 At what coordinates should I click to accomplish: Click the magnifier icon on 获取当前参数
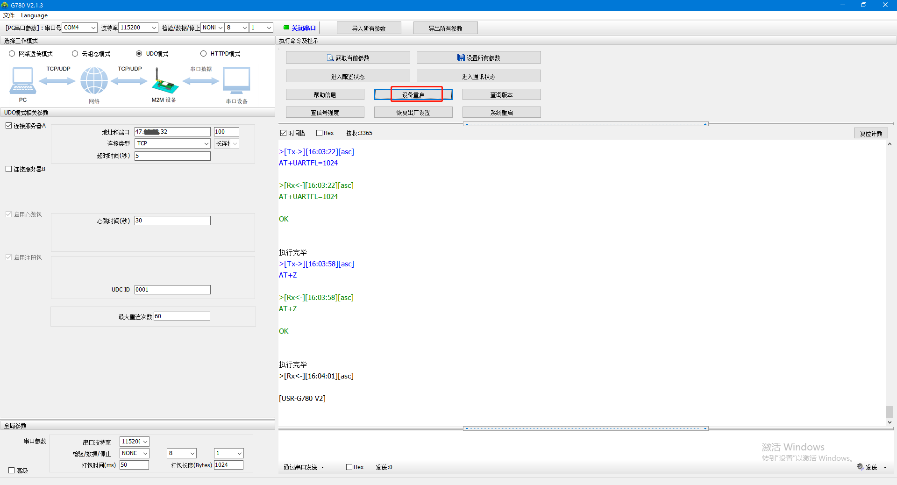tap(330, 58)
